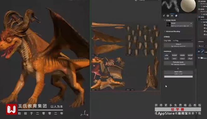Toggle the rough material channel
This screenshot has width=207, height=119.
182,55
